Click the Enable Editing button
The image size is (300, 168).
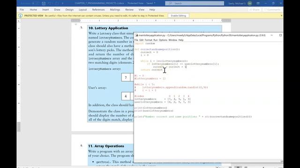pos(178,15)
